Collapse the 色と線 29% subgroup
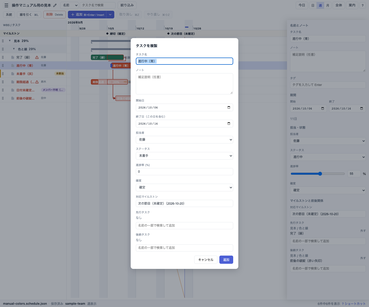 pyautogui.click(x=14, y=49)
